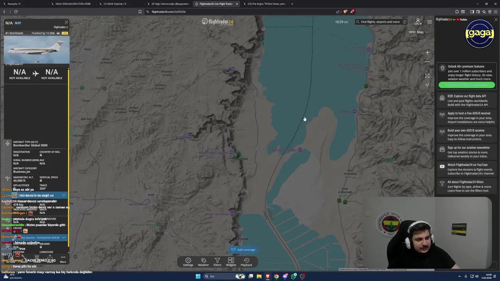Close the N/A flight details panel
The width and height of the screenshot is (500, 281).
pos(66,22)
